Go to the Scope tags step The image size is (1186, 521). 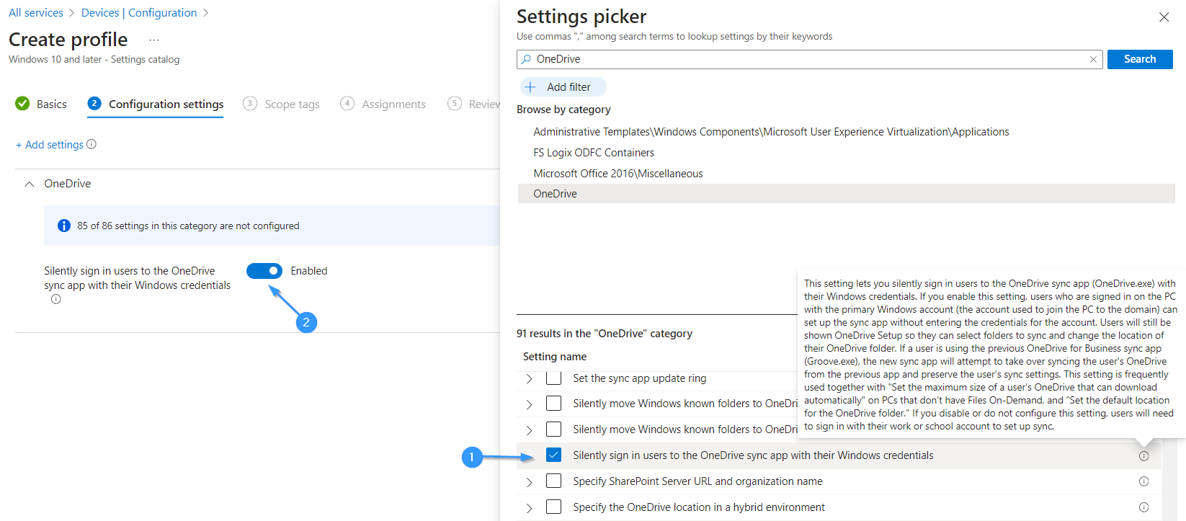pyautogui.click(x=282, y=104)
